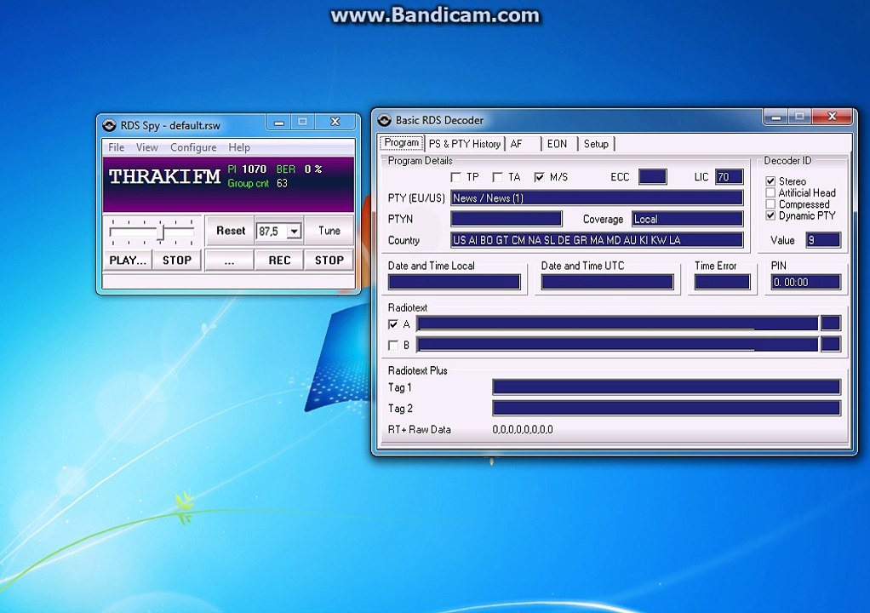Click the Group cnt value 63
Image resolution: width=870 pixels, height=613 pixels.
[x=282, y=183]
